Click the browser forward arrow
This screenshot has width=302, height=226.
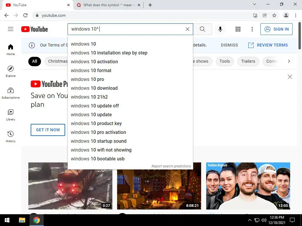tap(16, 15)
